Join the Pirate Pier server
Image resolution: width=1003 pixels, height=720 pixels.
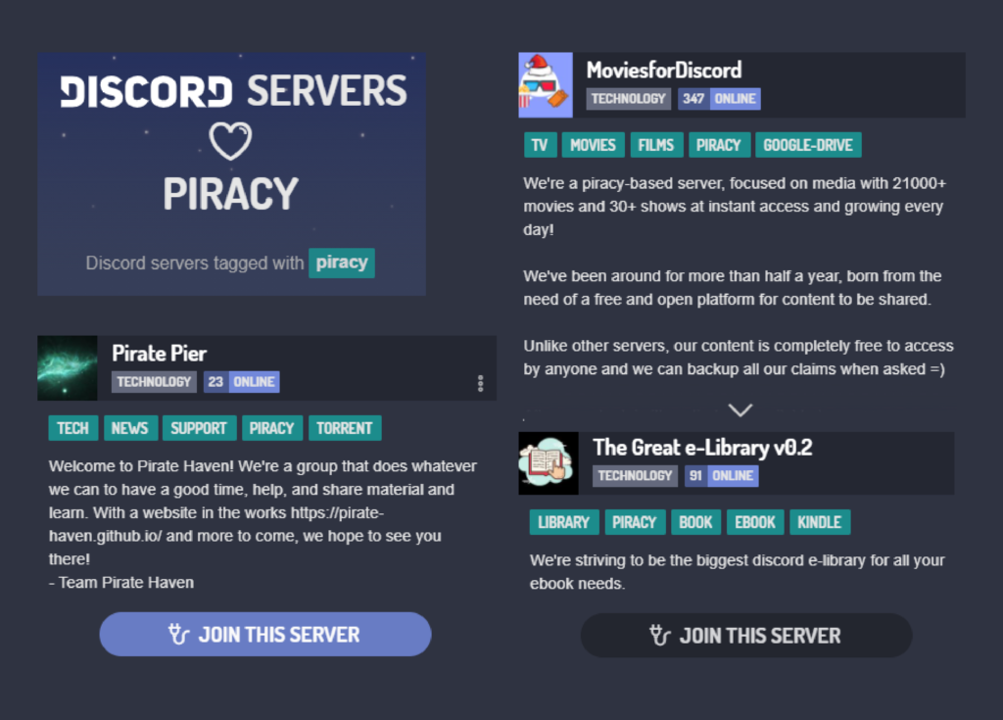265,634
